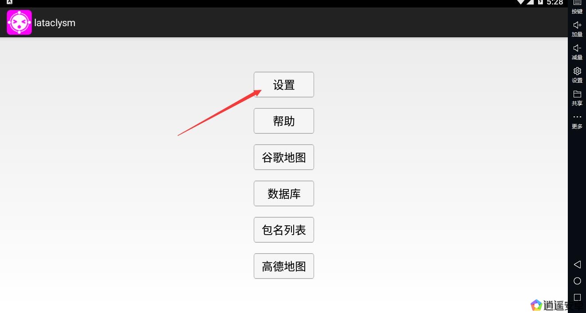The width and height of the screenshot is (586, 313).
Task: Open the 高德地图 button
Action: tap(284, 266)
